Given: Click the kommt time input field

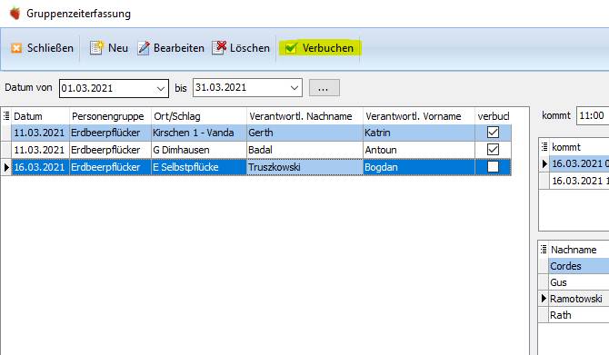Looking at the screenshot, I should tap(593, 115).
